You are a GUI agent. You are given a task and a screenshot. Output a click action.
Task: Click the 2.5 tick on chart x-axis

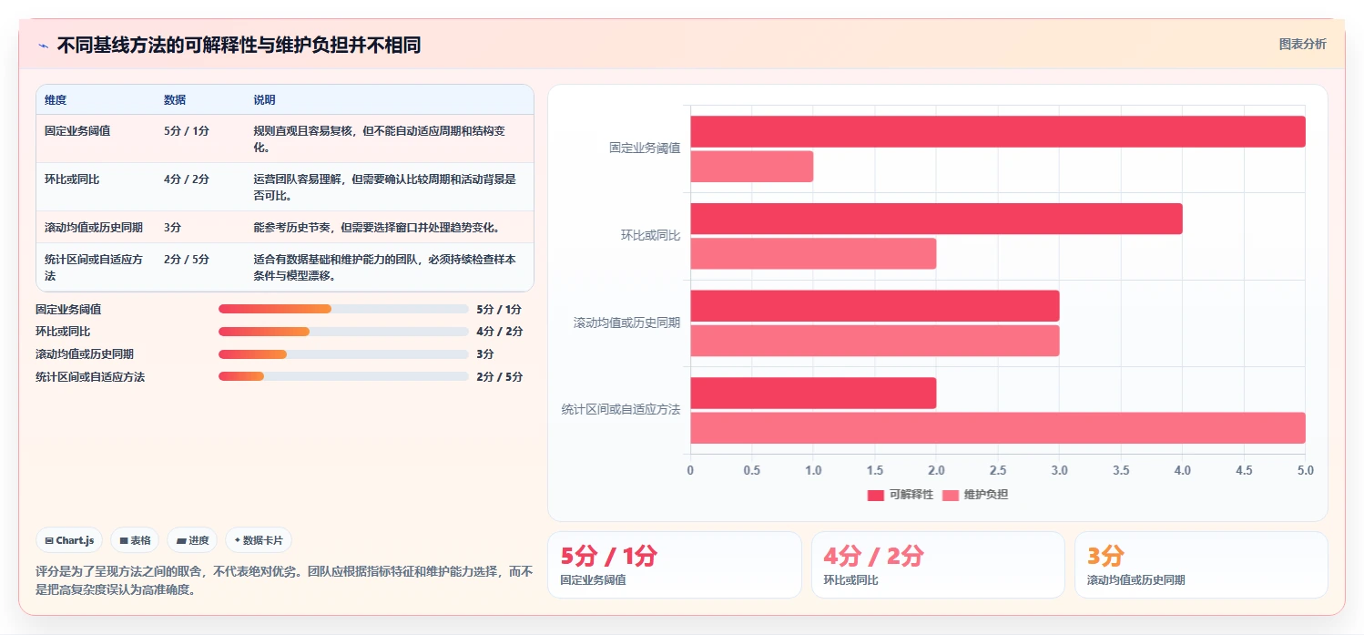(998, 470)
